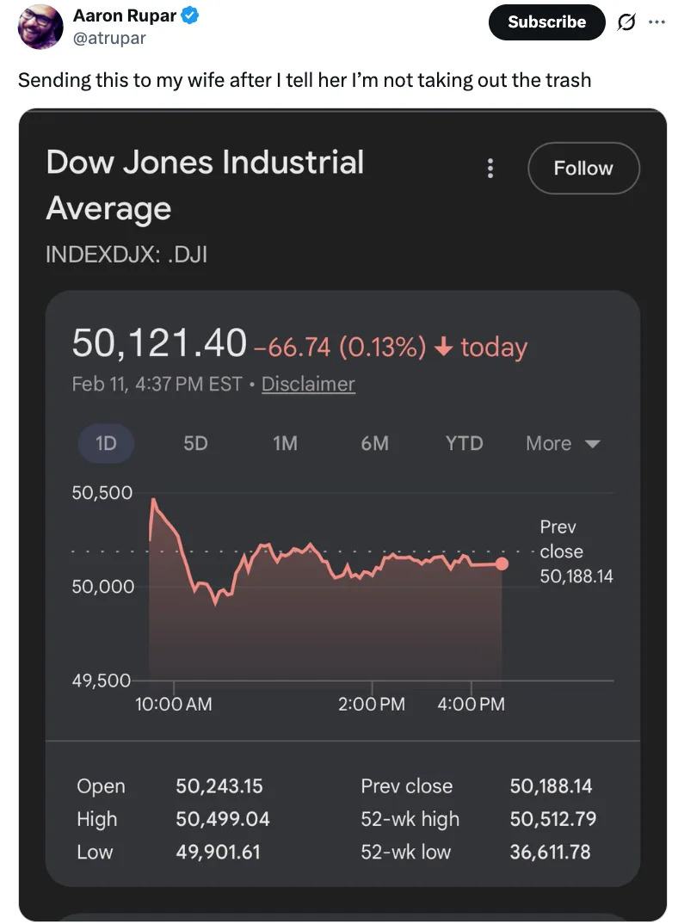The height and width of the screenshot is (924, 678).
Task: Click the current price dot on chart
Action: point(502,564)
